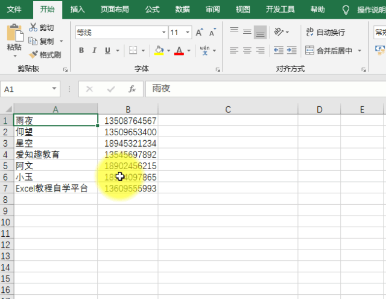Screen dimensions: 386x299
Task: Open the 帮助 Help tab
Action: 318,10
